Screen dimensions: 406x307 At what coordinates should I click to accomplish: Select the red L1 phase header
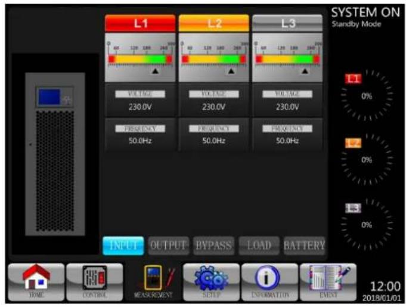(x=140, y=23)
